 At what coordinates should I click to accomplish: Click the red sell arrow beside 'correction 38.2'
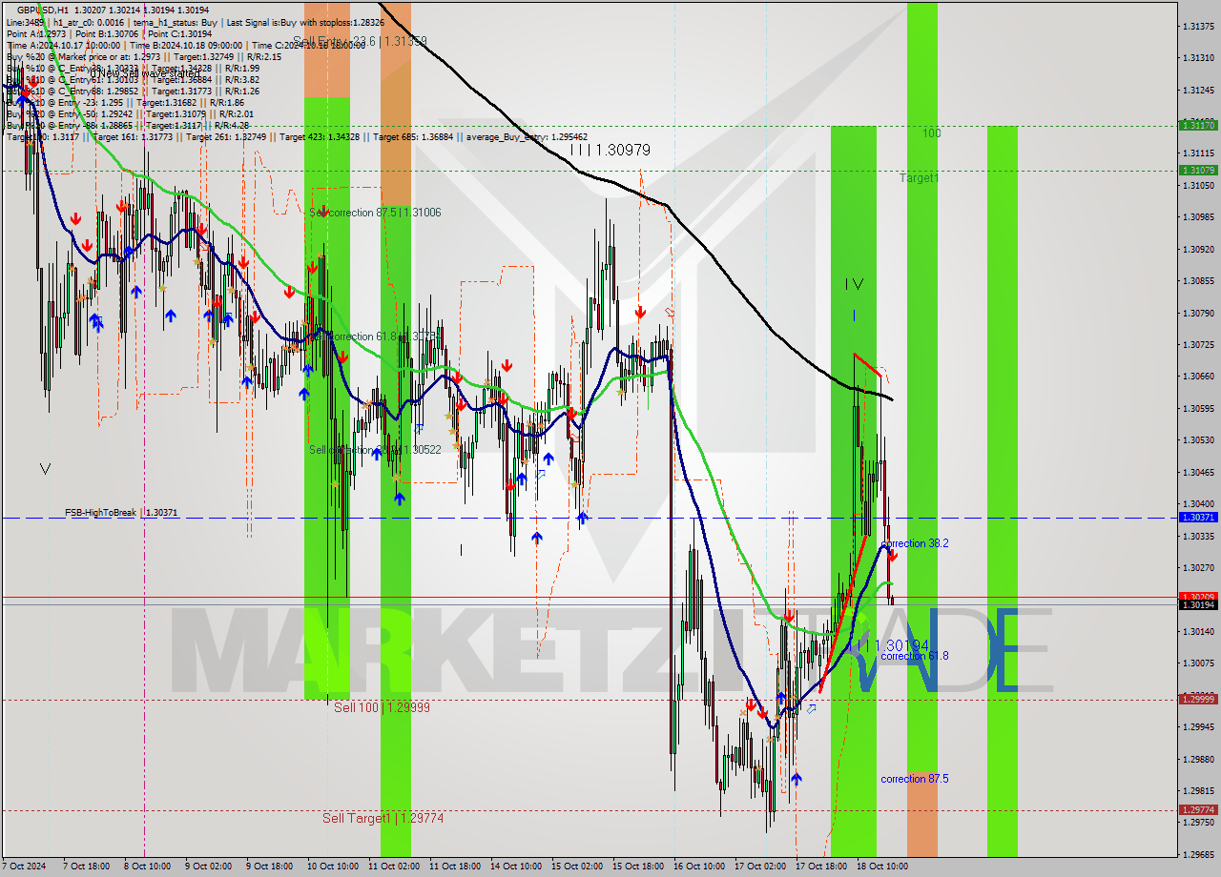coord(892,555)
